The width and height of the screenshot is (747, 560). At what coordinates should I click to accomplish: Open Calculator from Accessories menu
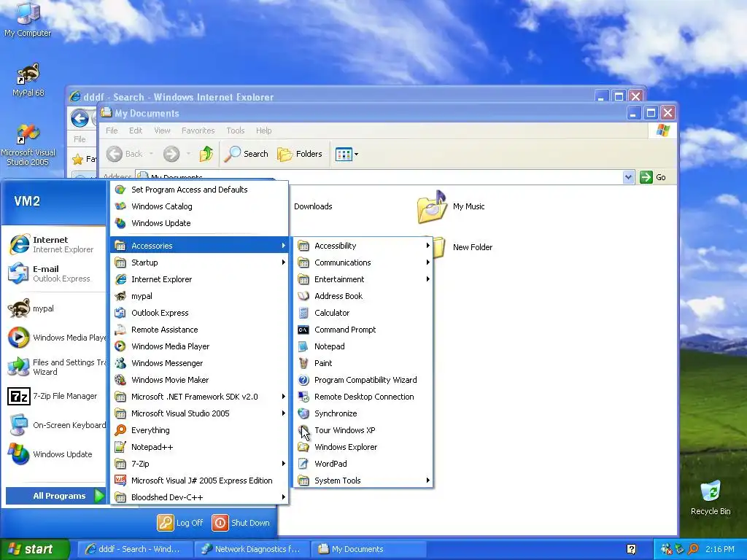click(x=363, y=313)
